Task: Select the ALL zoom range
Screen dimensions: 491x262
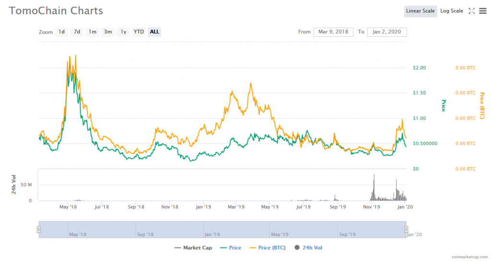Action: click(x=154, y=32)
